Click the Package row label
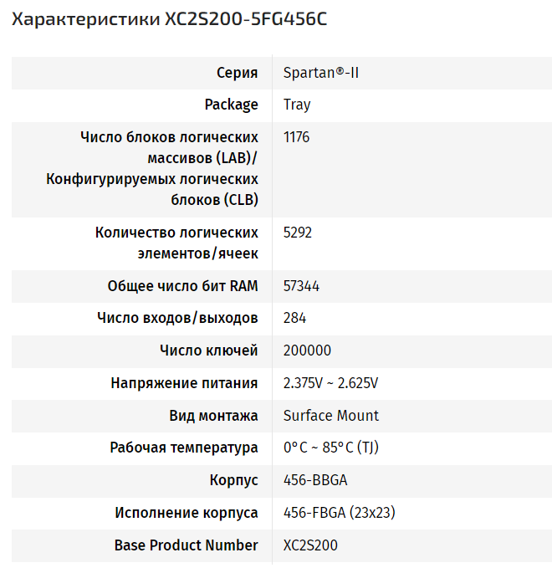Viewport: 552px width, 568px height. pyautogui.click(x=231, y=105)
